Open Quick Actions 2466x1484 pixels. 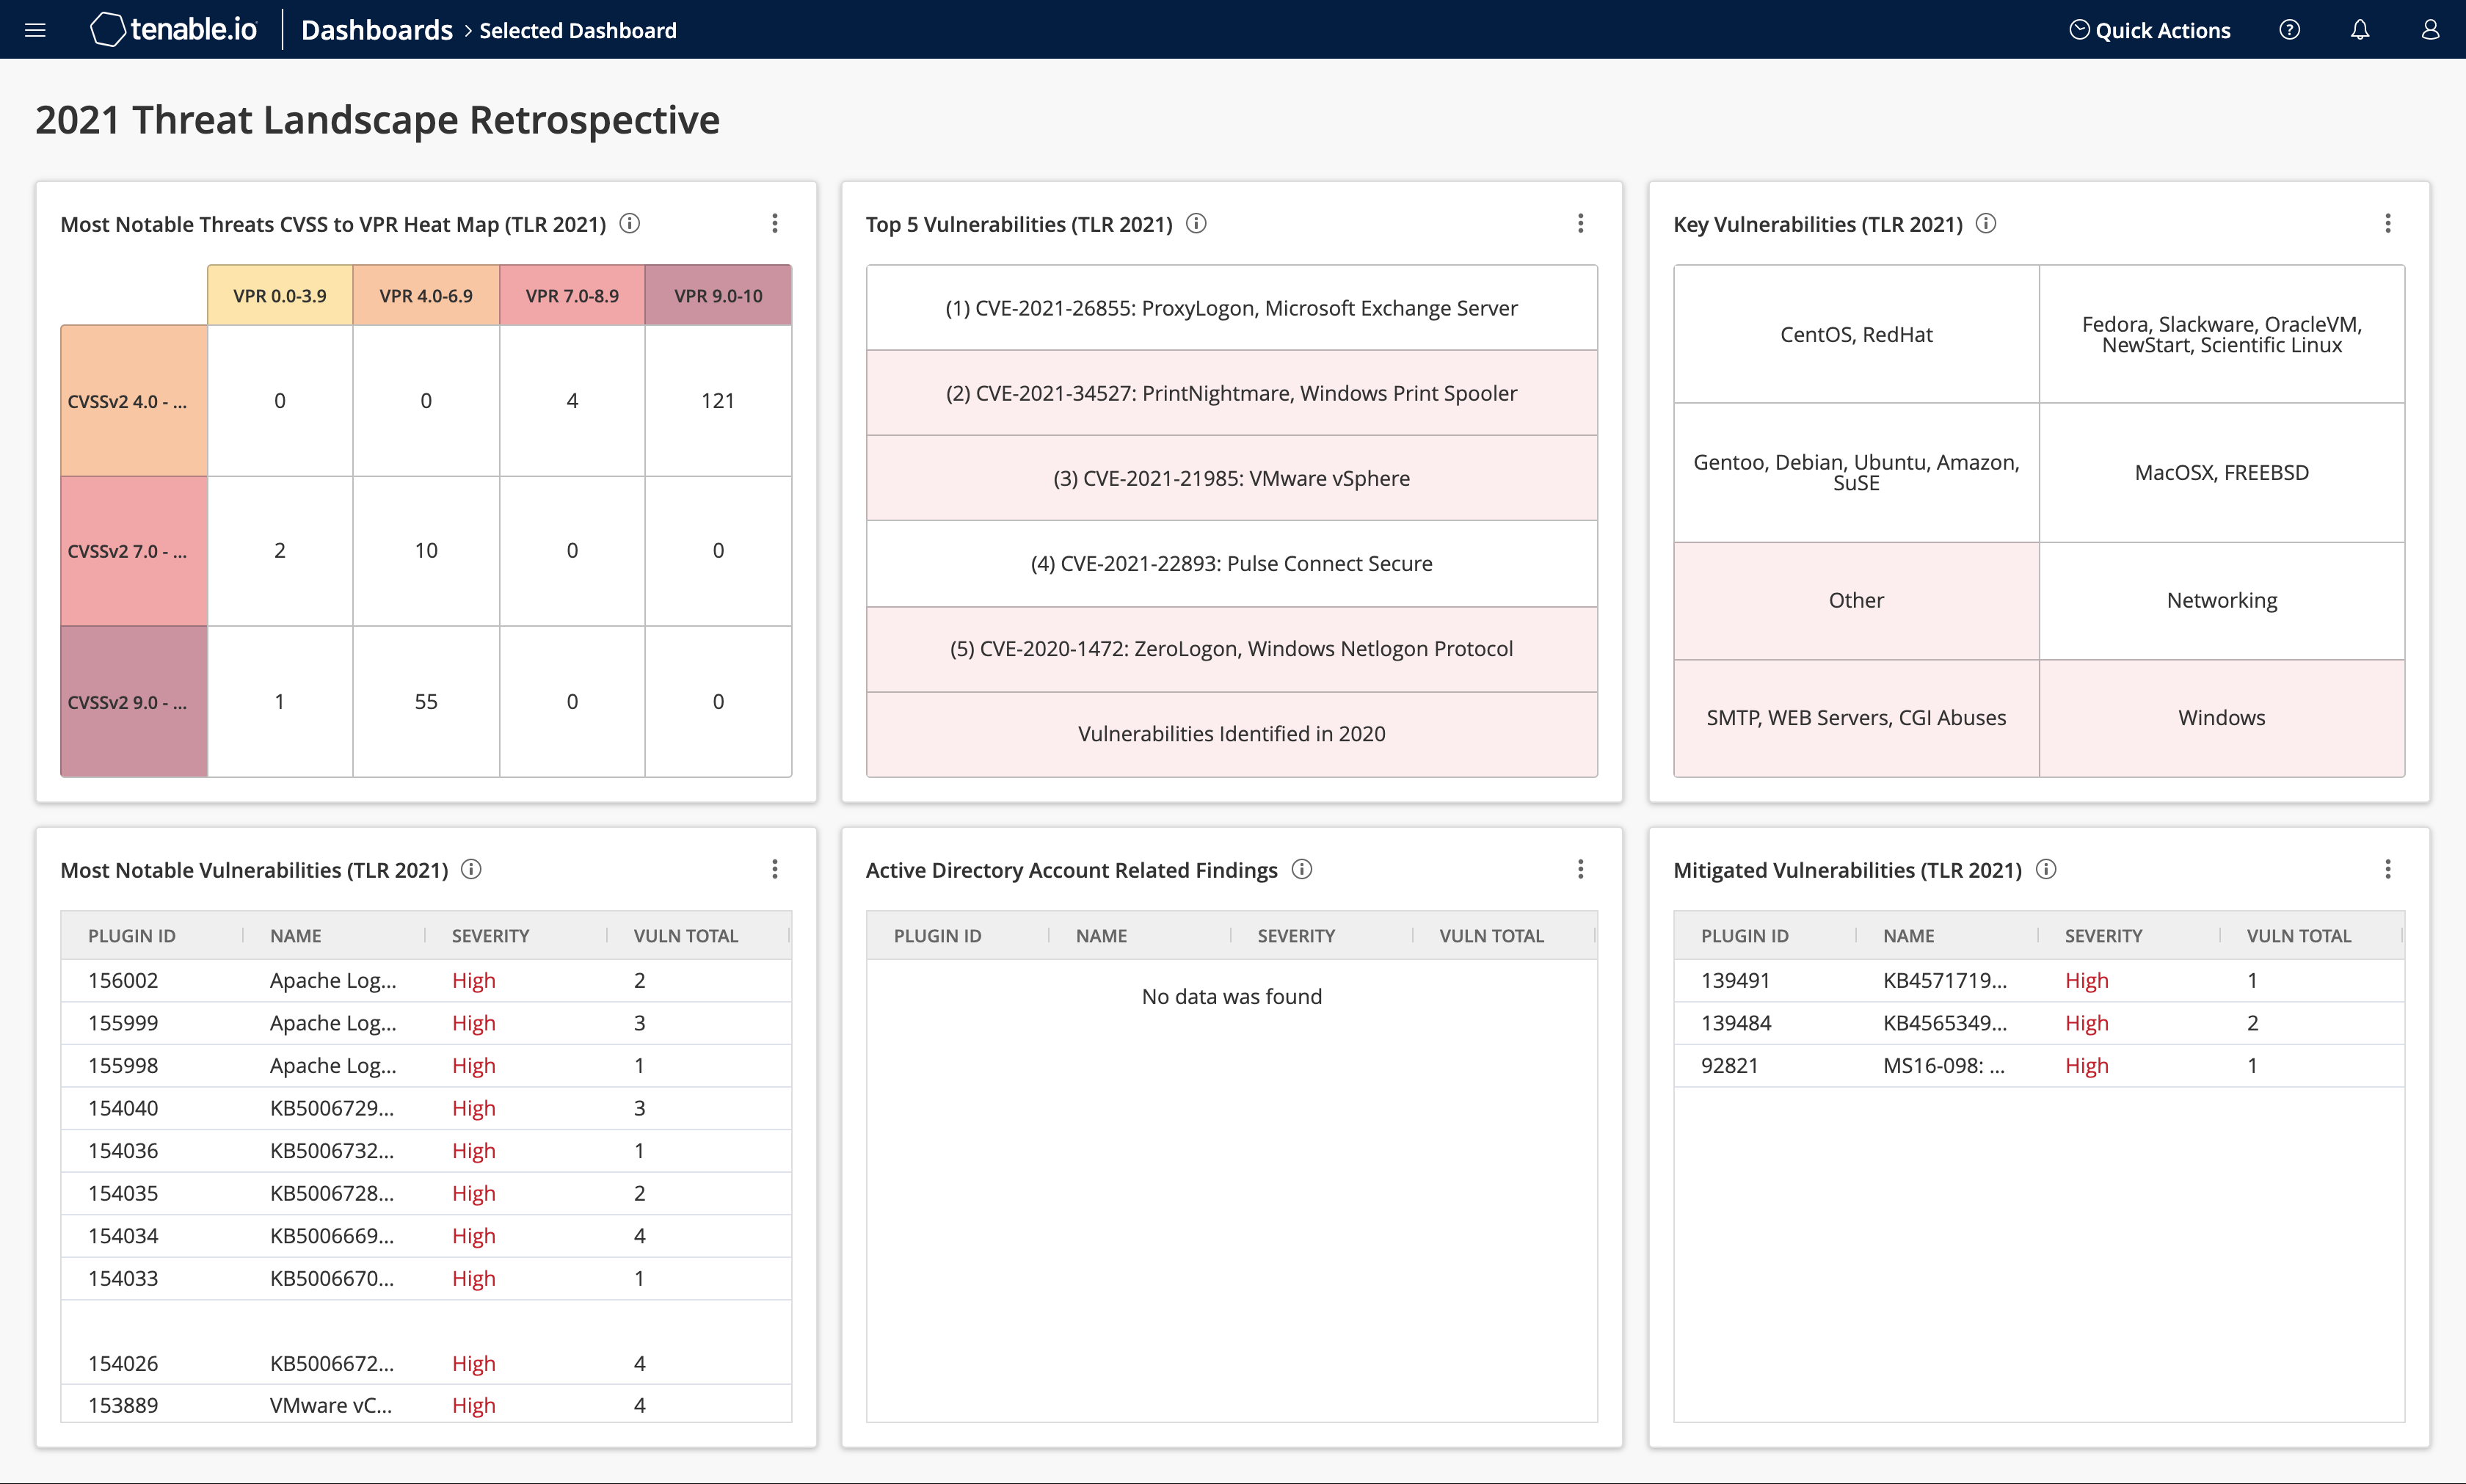tap(2150, 30)
